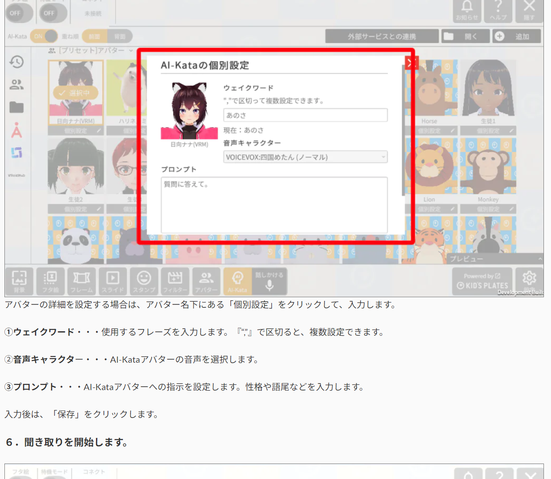551x479 pixels.
Task: Open the スタンプ stamp tool
Action: coord(144,281)
